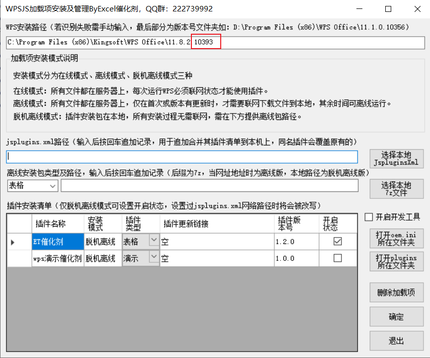Click the 退出 button
The image size is (430, 358).
[396, 341]
